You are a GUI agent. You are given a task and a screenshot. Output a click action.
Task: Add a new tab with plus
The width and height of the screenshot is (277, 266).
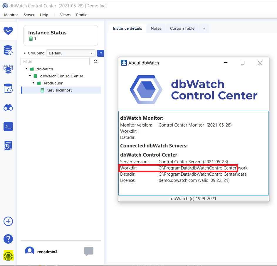click(204, 29)
